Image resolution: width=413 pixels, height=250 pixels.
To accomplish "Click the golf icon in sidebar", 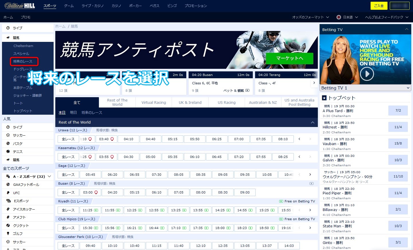I will click(x=8, y=234).
